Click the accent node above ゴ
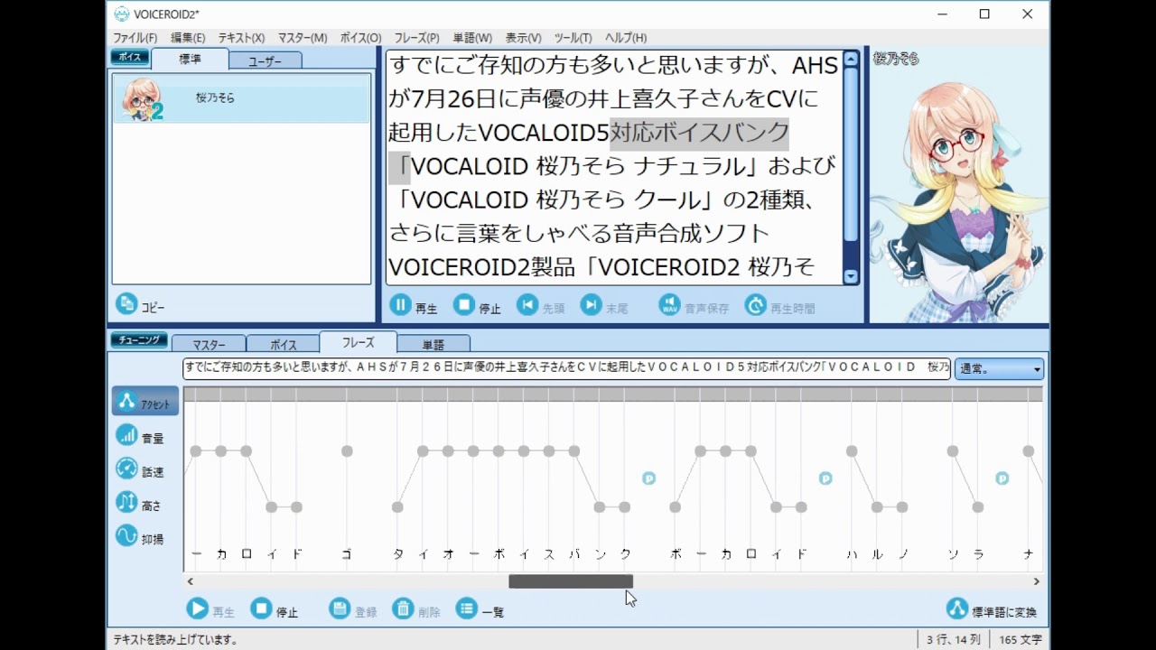The height and width of the screenshot is (650, 1156). 347,450
